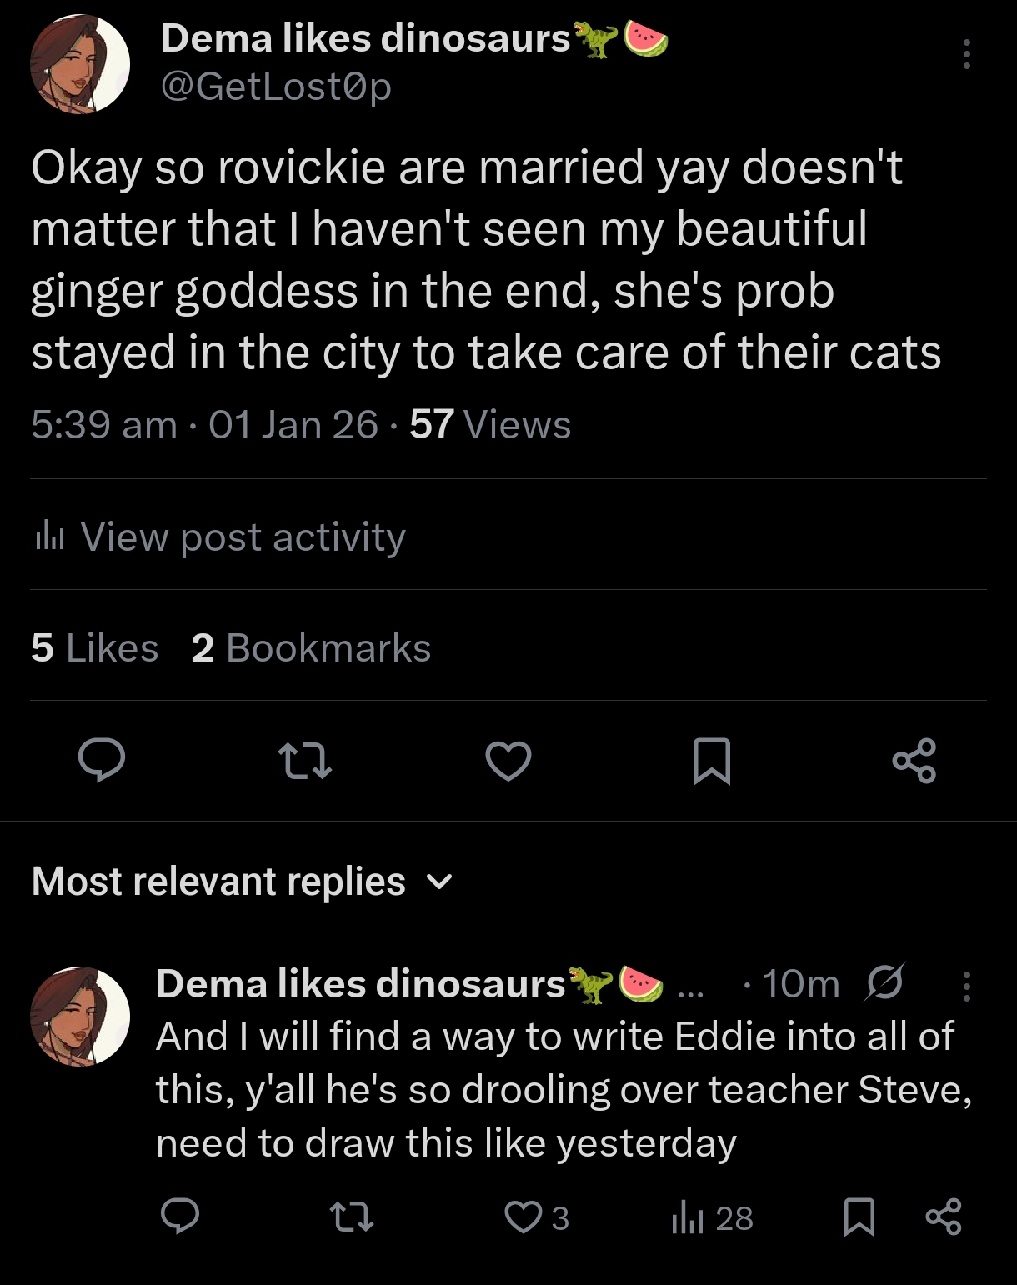Share the reply post

coord(943,1217)
